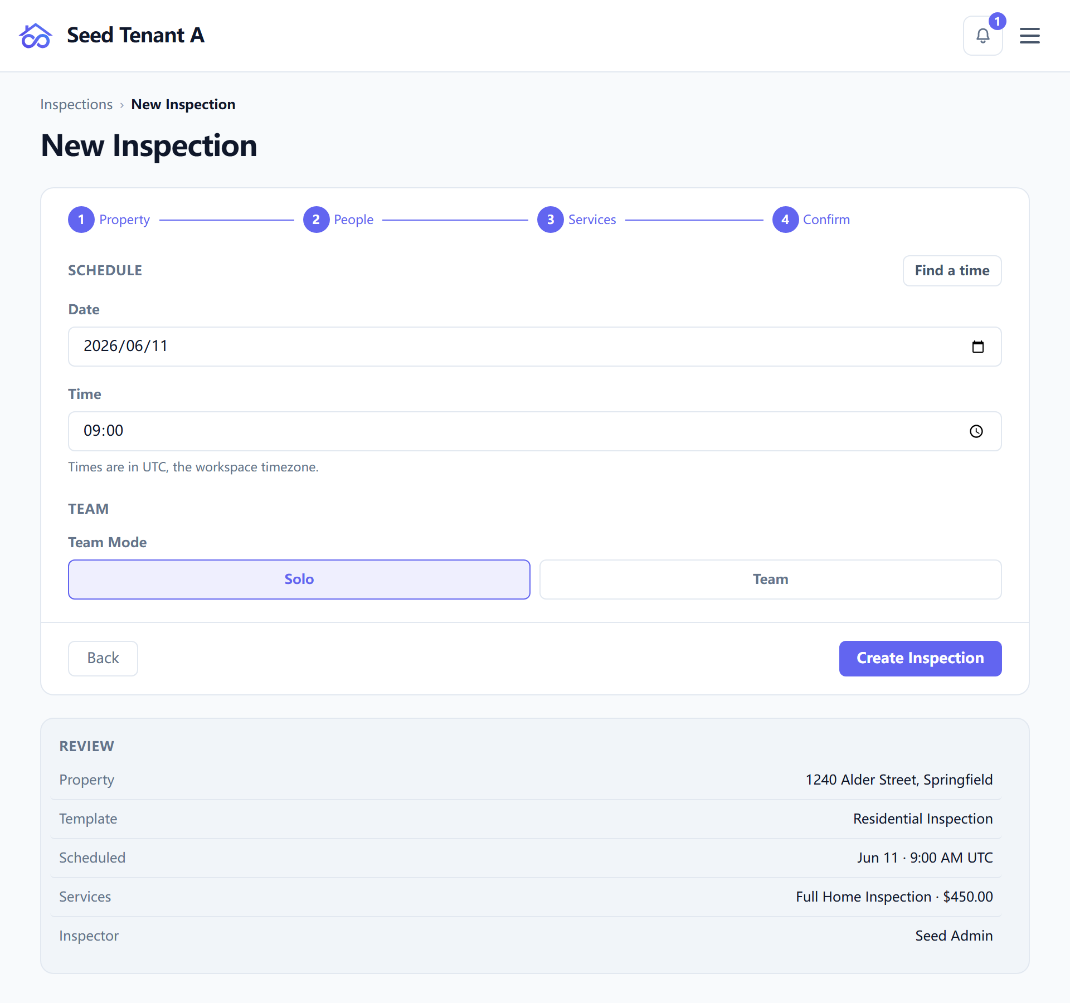Click the notification count badge
Viewport: 1070px width, 1003px height.
click(x=997, y=21)
